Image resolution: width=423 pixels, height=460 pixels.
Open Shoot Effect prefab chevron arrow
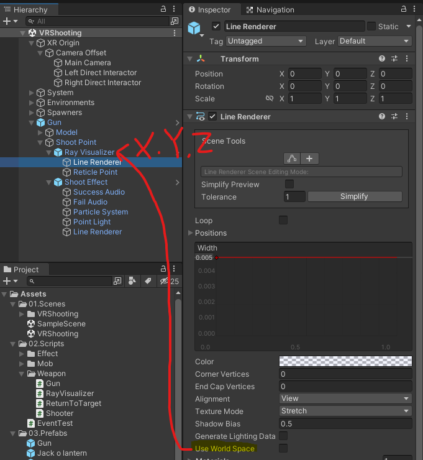(178, 182)
